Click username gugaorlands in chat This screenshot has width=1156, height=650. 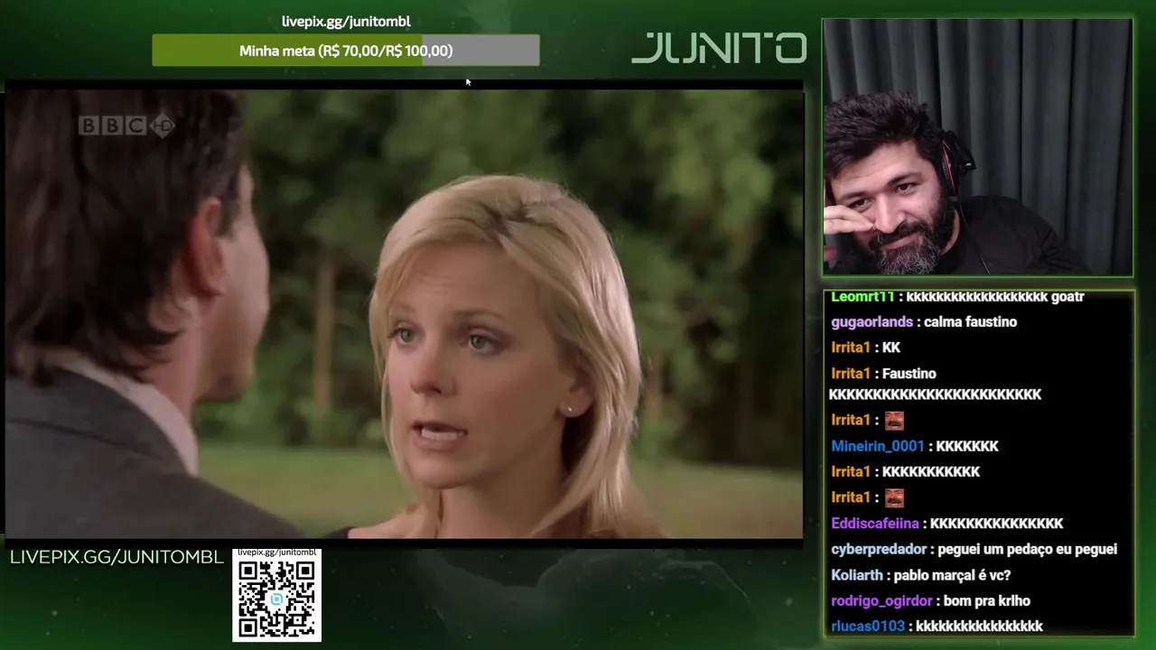872,322
